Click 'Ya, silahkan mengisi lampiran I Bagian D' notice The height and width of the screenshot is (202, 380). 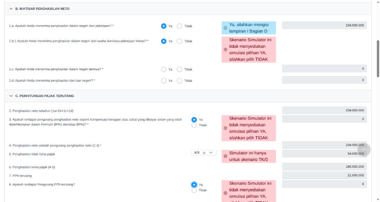tap(249, 28)
